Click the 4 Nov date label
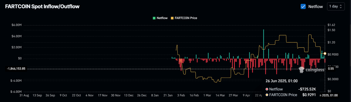 [89, 95]
